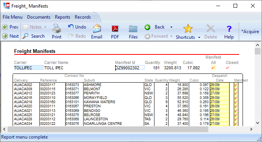Export using the PDF icon
The width and height of the screenshot is (262, 142).
tap(115, 29)
